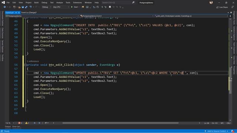Open the Class View side tab
237x133 pixels.
pos(234,60)
